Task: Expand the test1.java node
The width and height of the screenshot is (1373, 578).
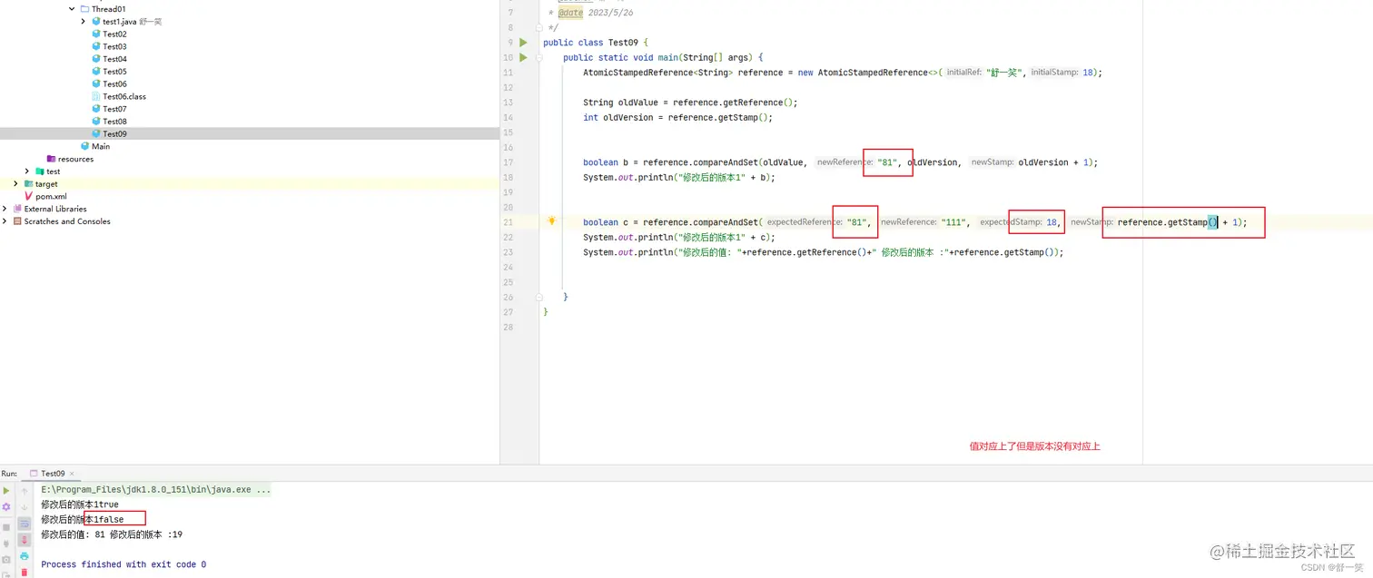Action: pyautogui.click(x=84, y=21)
